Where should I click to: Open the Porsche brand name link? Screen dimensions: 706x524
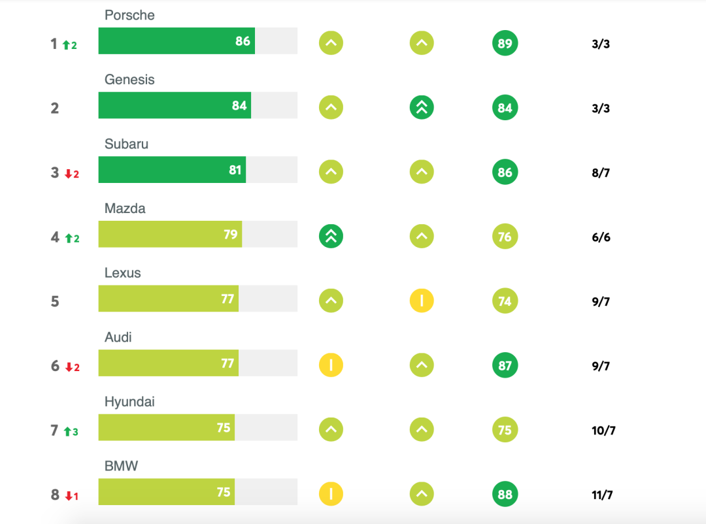click(x=129, y=15)
